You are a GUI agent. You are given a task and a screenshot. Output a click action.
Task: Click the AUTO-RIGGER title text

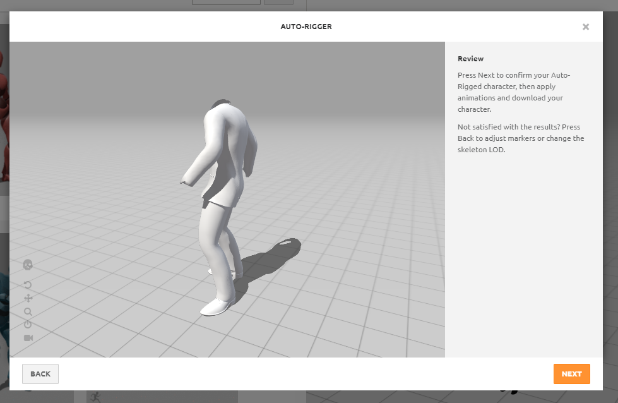coord(306,27)
